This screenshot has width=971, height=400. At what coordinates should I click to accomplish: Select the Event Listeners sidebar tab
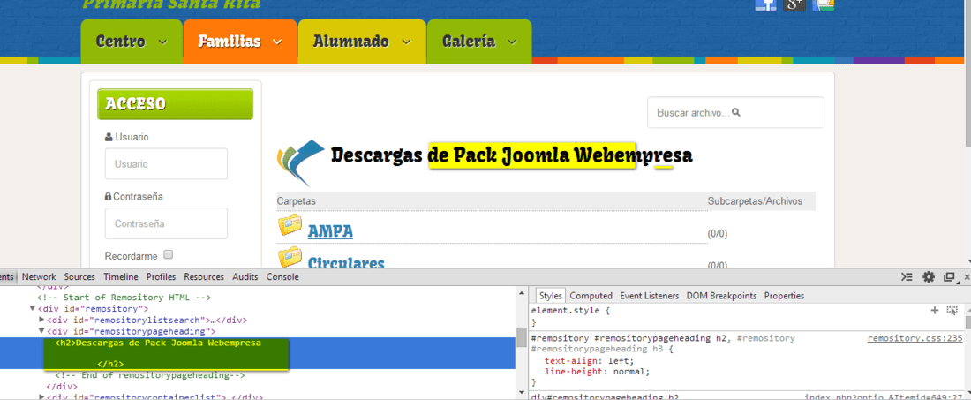pos(649,295)
